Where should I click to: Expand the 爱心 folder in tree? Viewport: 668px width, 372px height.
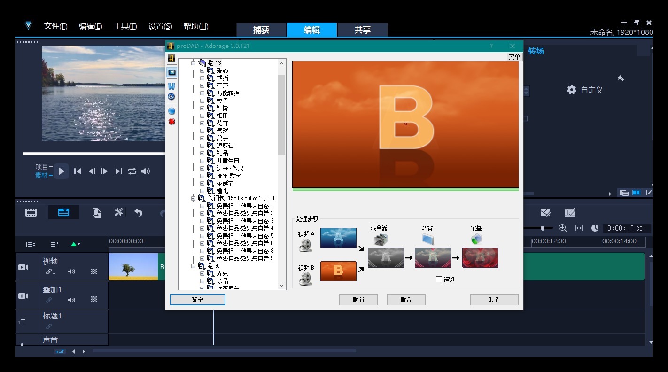[x=202, y=71]
